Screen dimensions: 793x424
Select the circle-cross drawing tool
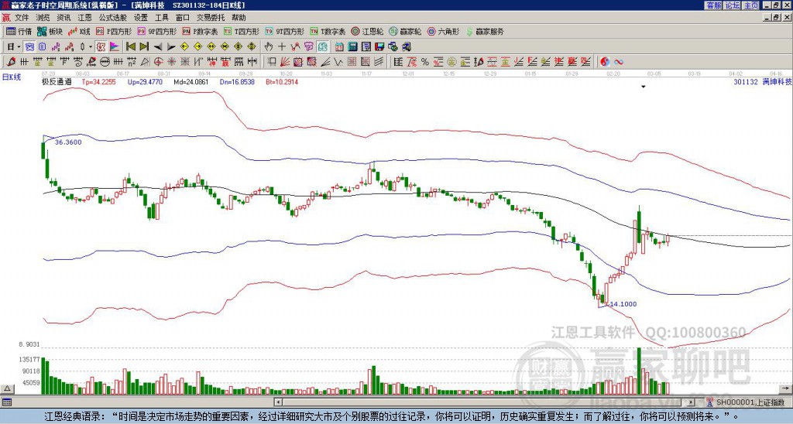click(x=158, y=62)
